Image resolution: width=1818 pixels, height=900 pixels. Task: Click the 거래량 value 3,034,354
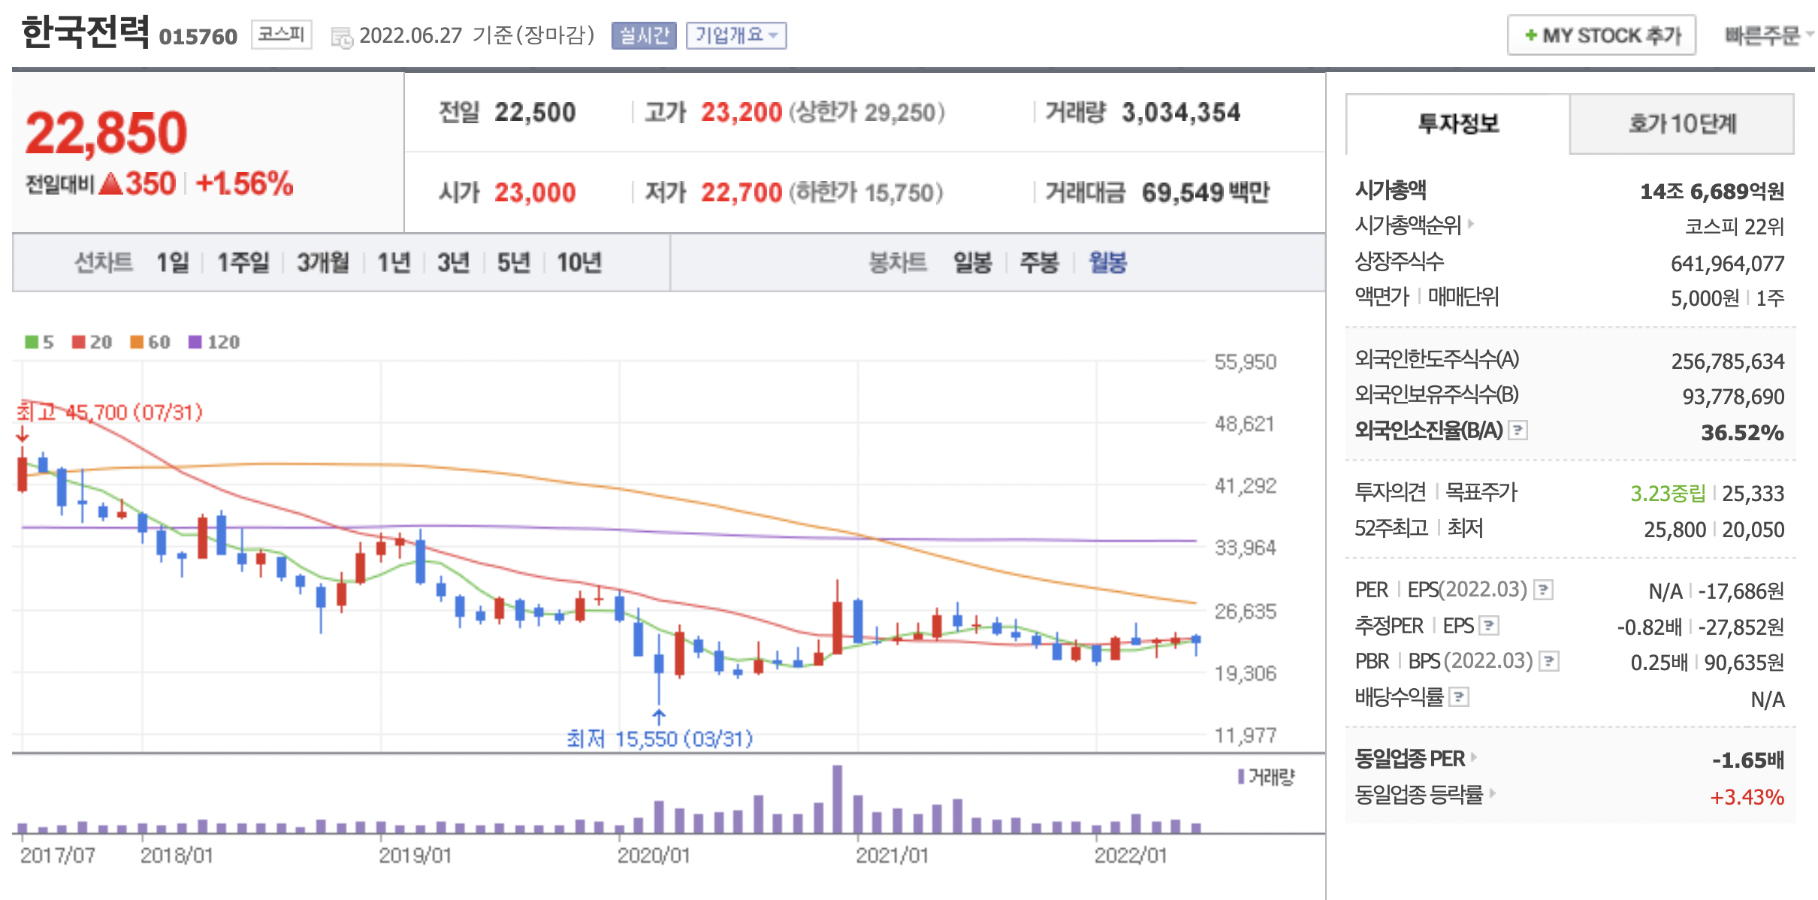tap(1181, 113)
